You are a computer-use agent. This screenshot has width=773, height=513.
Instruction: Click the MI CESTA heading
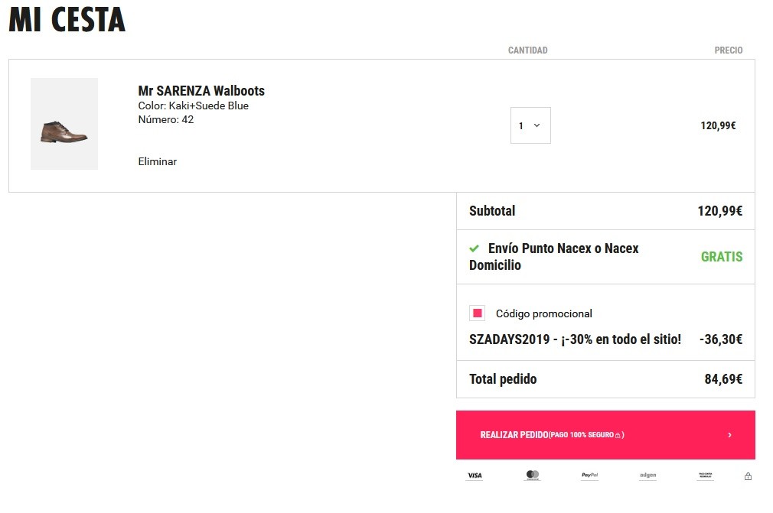pyautogui.click(x=67, y=21)
